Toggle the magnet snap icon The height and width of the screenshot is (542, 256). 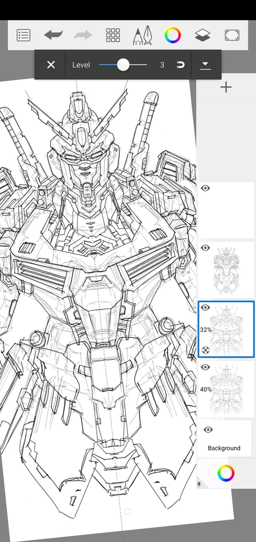180,64
